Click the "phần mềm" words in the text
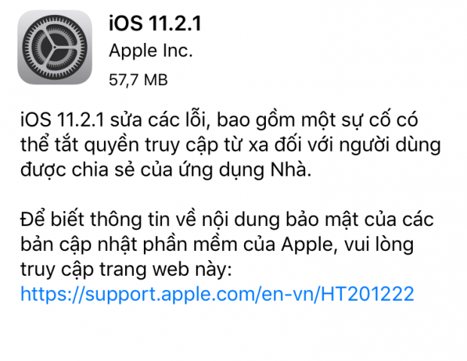Viewport: 467px width, 361px height. point(190,244)
